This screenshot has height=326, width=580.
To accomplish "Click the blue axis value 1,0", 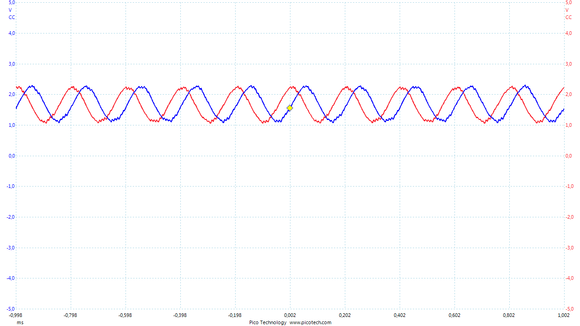I will 12,125.
